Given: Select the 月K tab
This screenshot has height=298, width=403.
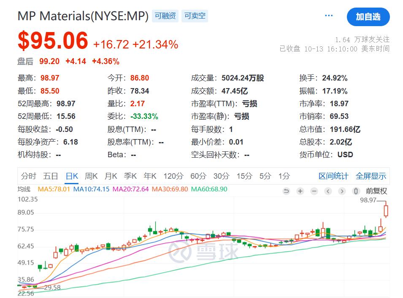Looking at the screenshot, I should (111, 176).
